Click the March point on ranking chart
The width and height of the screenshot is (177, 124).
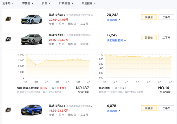point(127,56)
